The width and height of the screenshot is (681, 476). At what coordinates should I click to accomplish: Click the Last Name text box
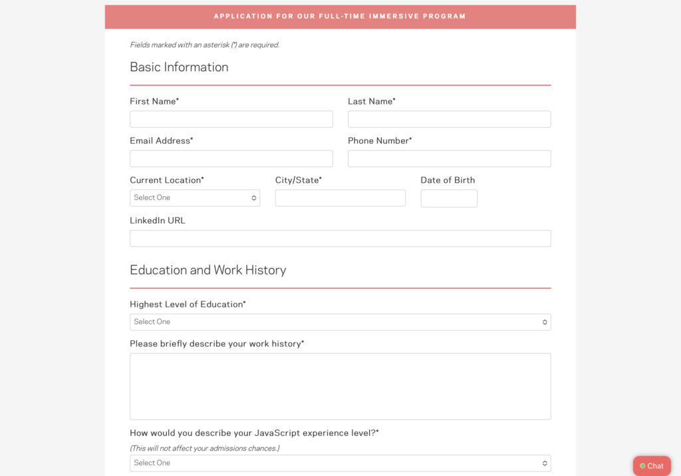click(x=449, y=119)
